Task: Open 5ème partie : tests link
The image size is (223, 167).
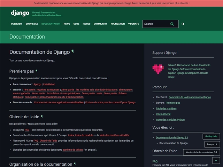Action: tap(92, 94)
